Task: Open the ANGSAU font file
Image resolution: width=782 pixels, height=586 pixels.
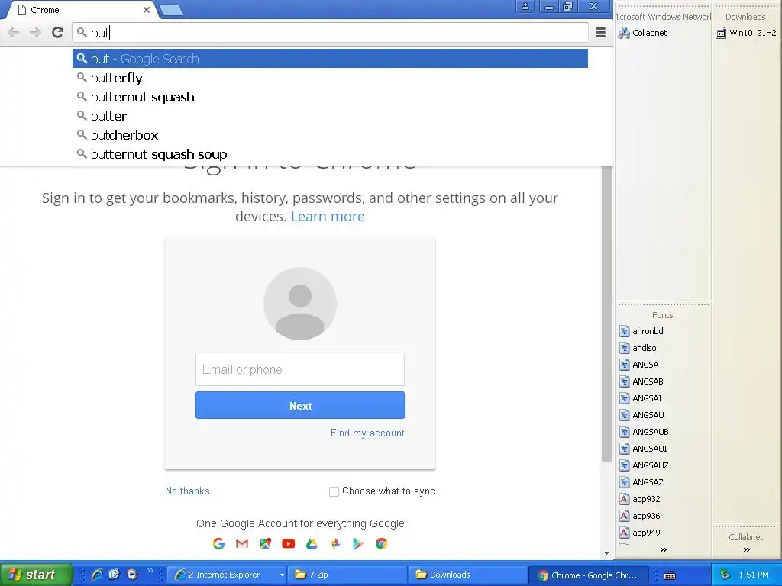Action: tap(641, 415)
